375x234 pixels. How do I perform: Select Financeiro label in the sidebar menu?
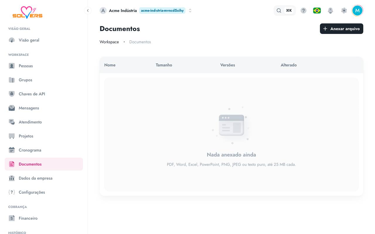point(28,218)
